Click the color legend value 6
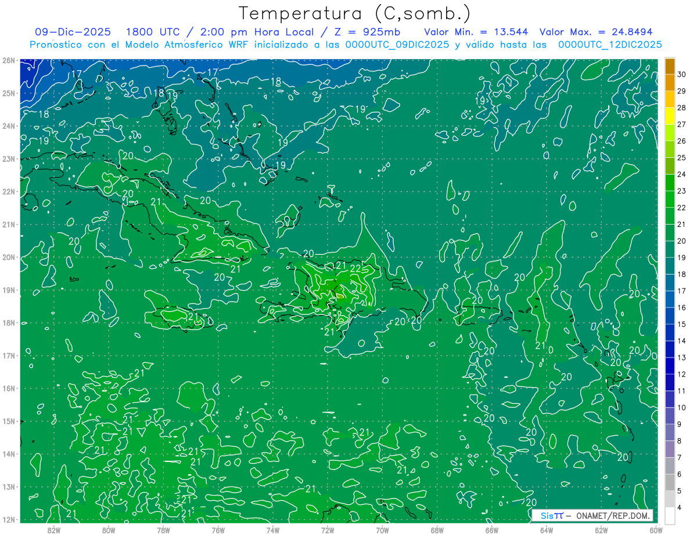 680,474
